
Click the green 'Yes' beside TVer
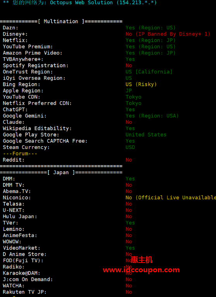click(x=130, y=223)
